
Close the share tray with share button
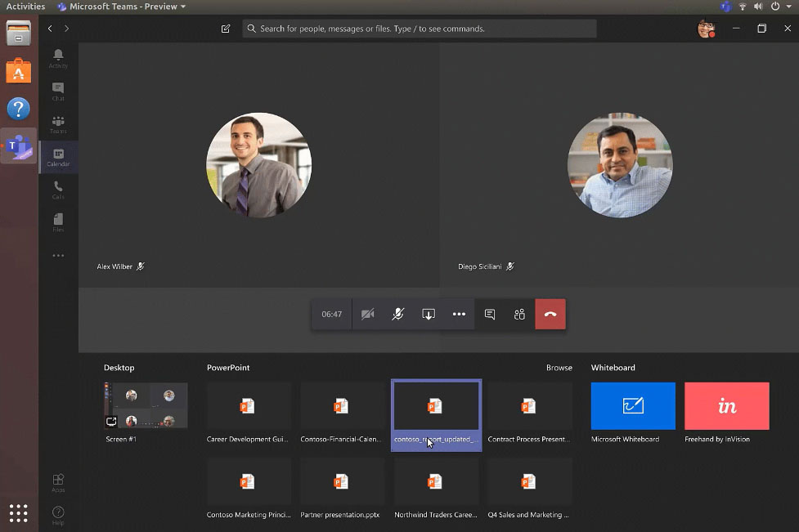pyautogui.click(x=429, y=314)
